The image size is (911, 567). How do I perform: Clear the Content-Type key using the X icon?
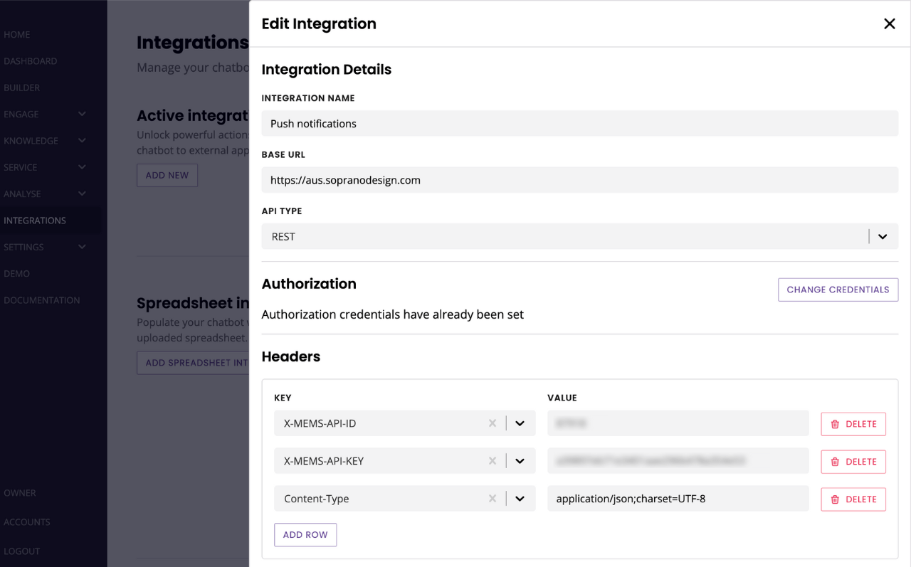point(492,498)
